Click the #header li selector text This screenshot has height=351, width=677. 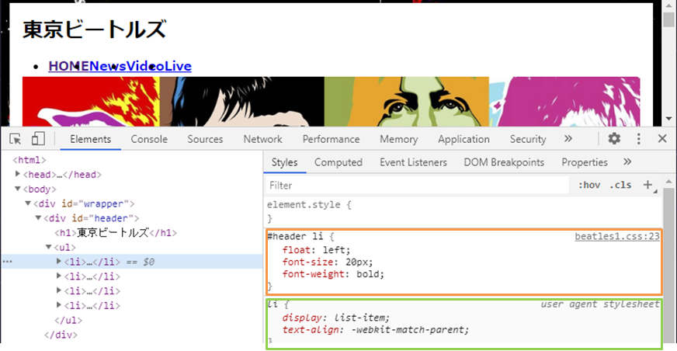tap(295, 236)
